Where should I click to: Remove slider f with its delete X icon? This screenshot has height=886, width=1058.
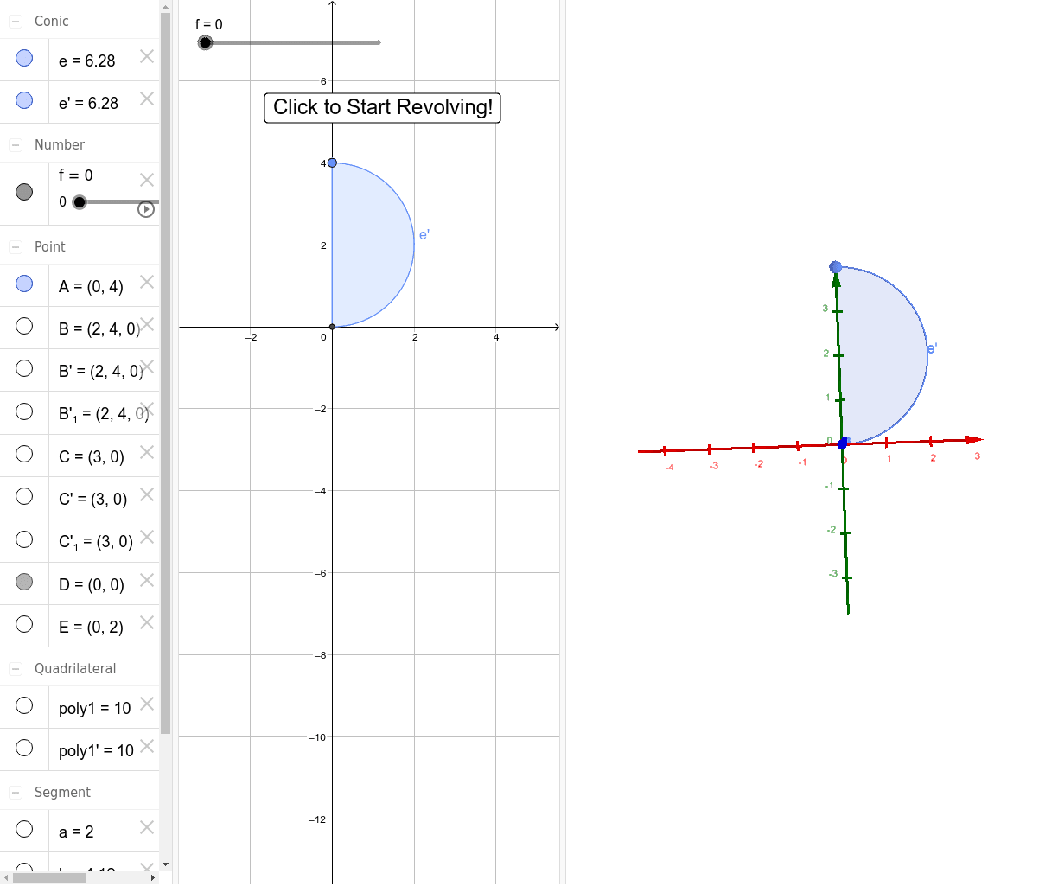[x=146, y=179]
